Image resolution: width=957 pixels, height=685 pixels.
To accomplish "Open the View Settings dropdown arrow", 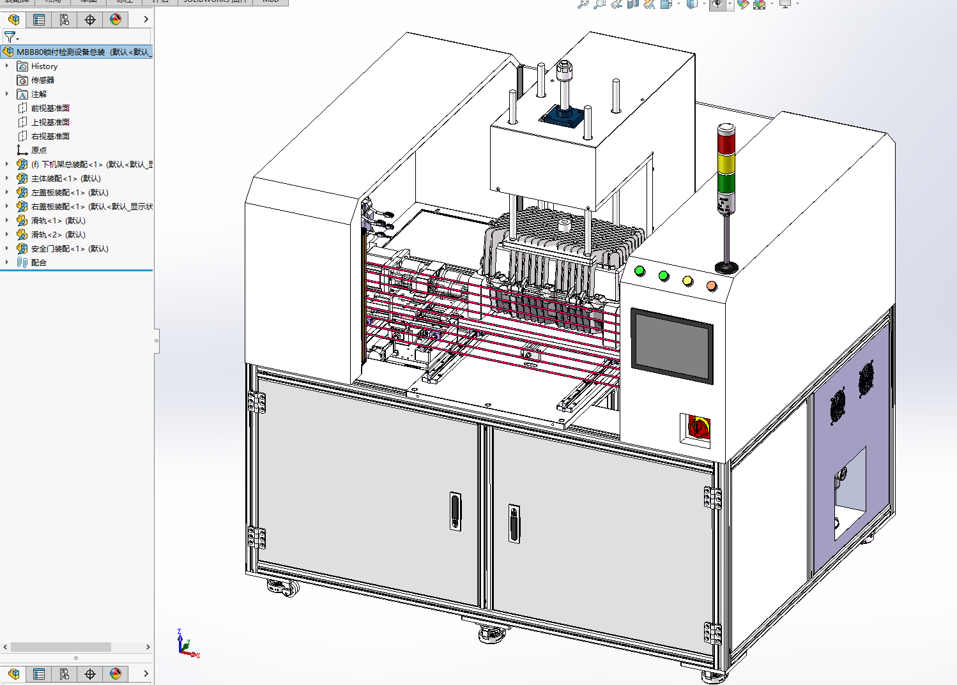I will click(797, 3).
